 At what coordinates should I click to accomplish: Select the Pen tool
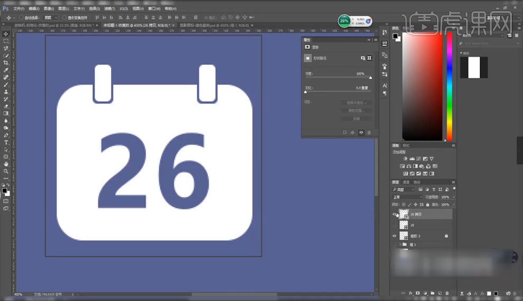click(x=6, y=135)
